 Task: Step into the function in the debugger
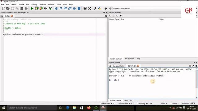(x=65, y=8)
